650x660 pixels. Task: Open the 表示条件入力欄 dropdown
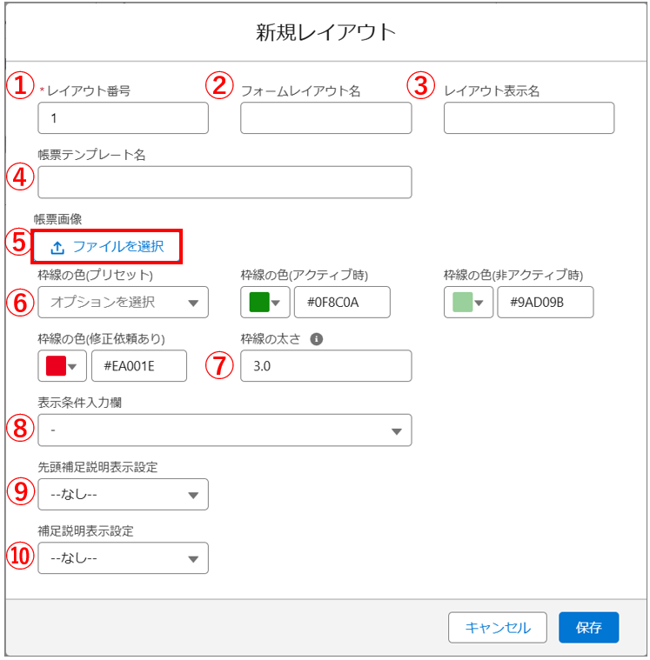pyautogui.click(x=224, y=430)
